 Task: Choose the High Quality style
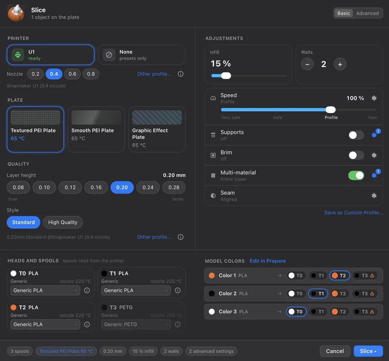(x=63, y=222)
